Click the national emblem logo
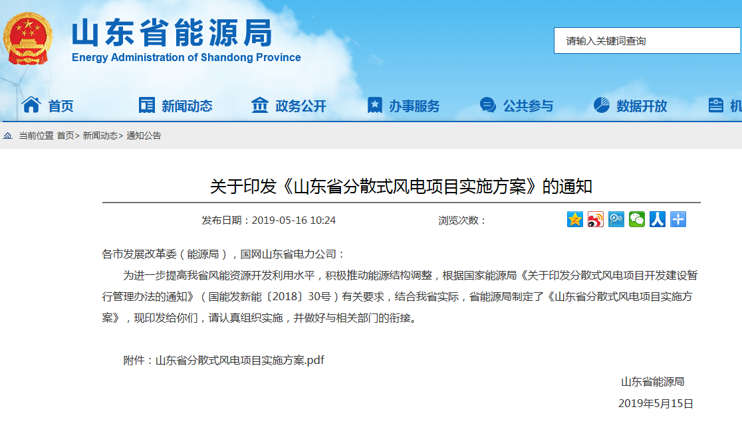Image resolution: width=742 pixels, height=433 pixels. (x=27, y=39)
